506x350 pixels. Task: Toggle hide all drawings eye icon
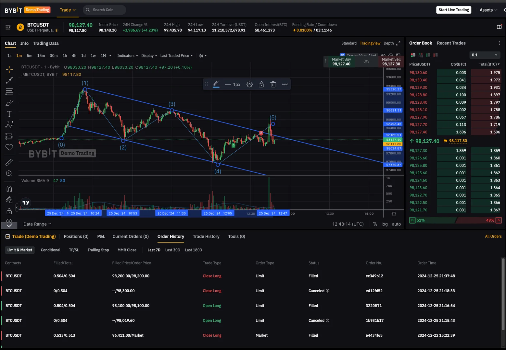(9, 221)
